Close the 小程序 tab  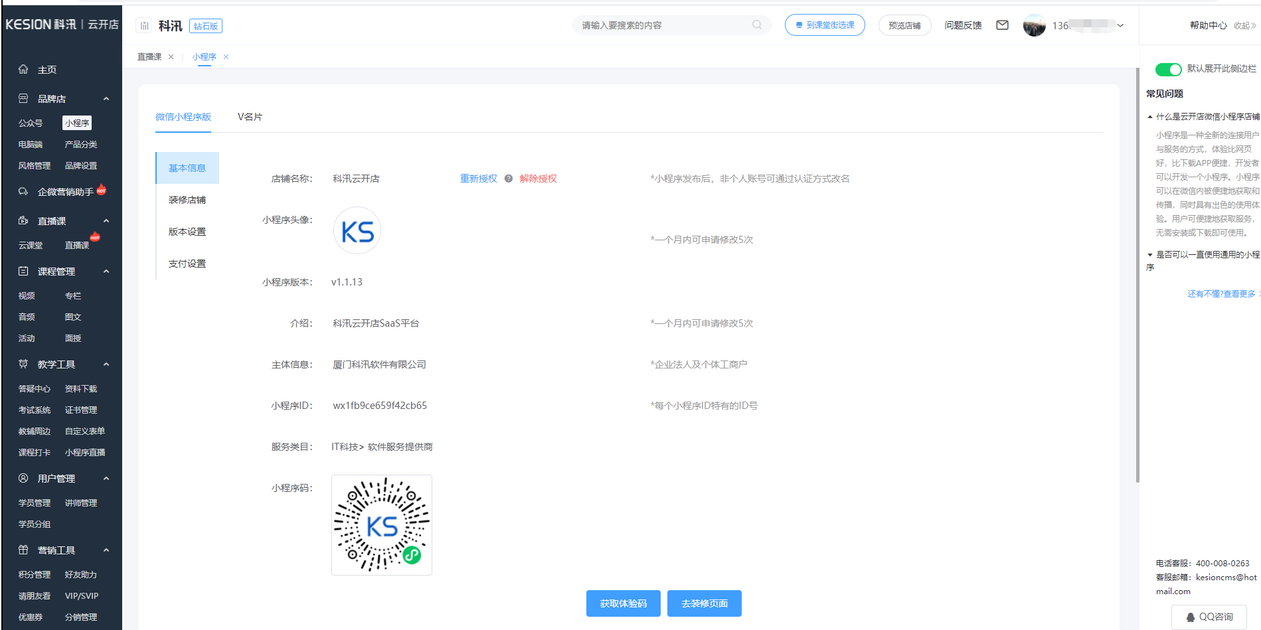pyautogui.click(x=226, y=57)
